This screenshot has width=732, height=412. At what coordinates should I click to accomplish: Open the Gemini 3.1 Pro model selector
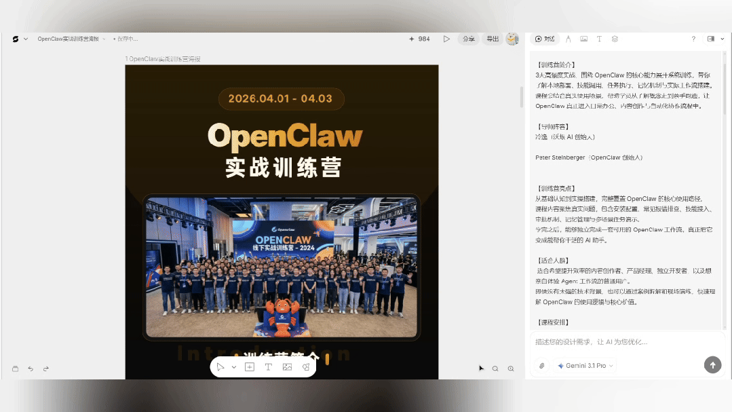[x=584, y=365]
